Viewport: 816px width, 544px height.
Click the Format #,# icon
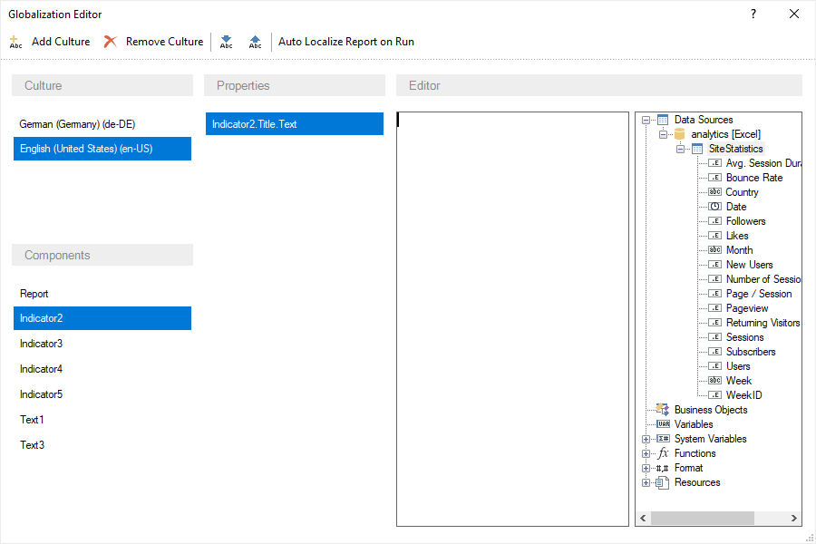click(x=663, y=468)
